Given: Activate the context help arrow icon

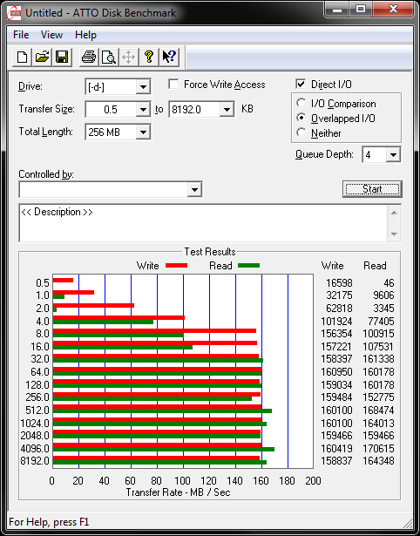Looking at the screenshot, I should (169, 57).
